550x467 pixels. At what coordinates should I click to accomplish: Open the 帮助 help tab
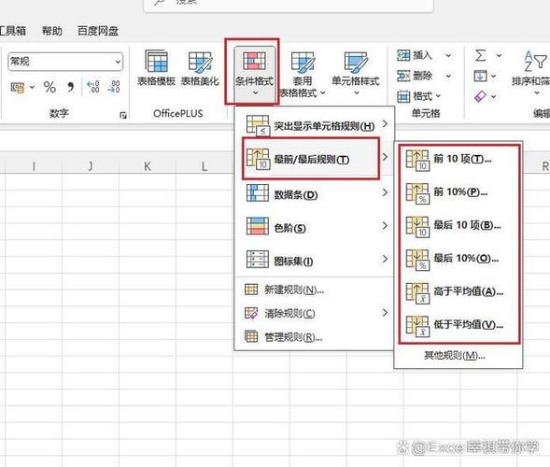tap(52, 31)
